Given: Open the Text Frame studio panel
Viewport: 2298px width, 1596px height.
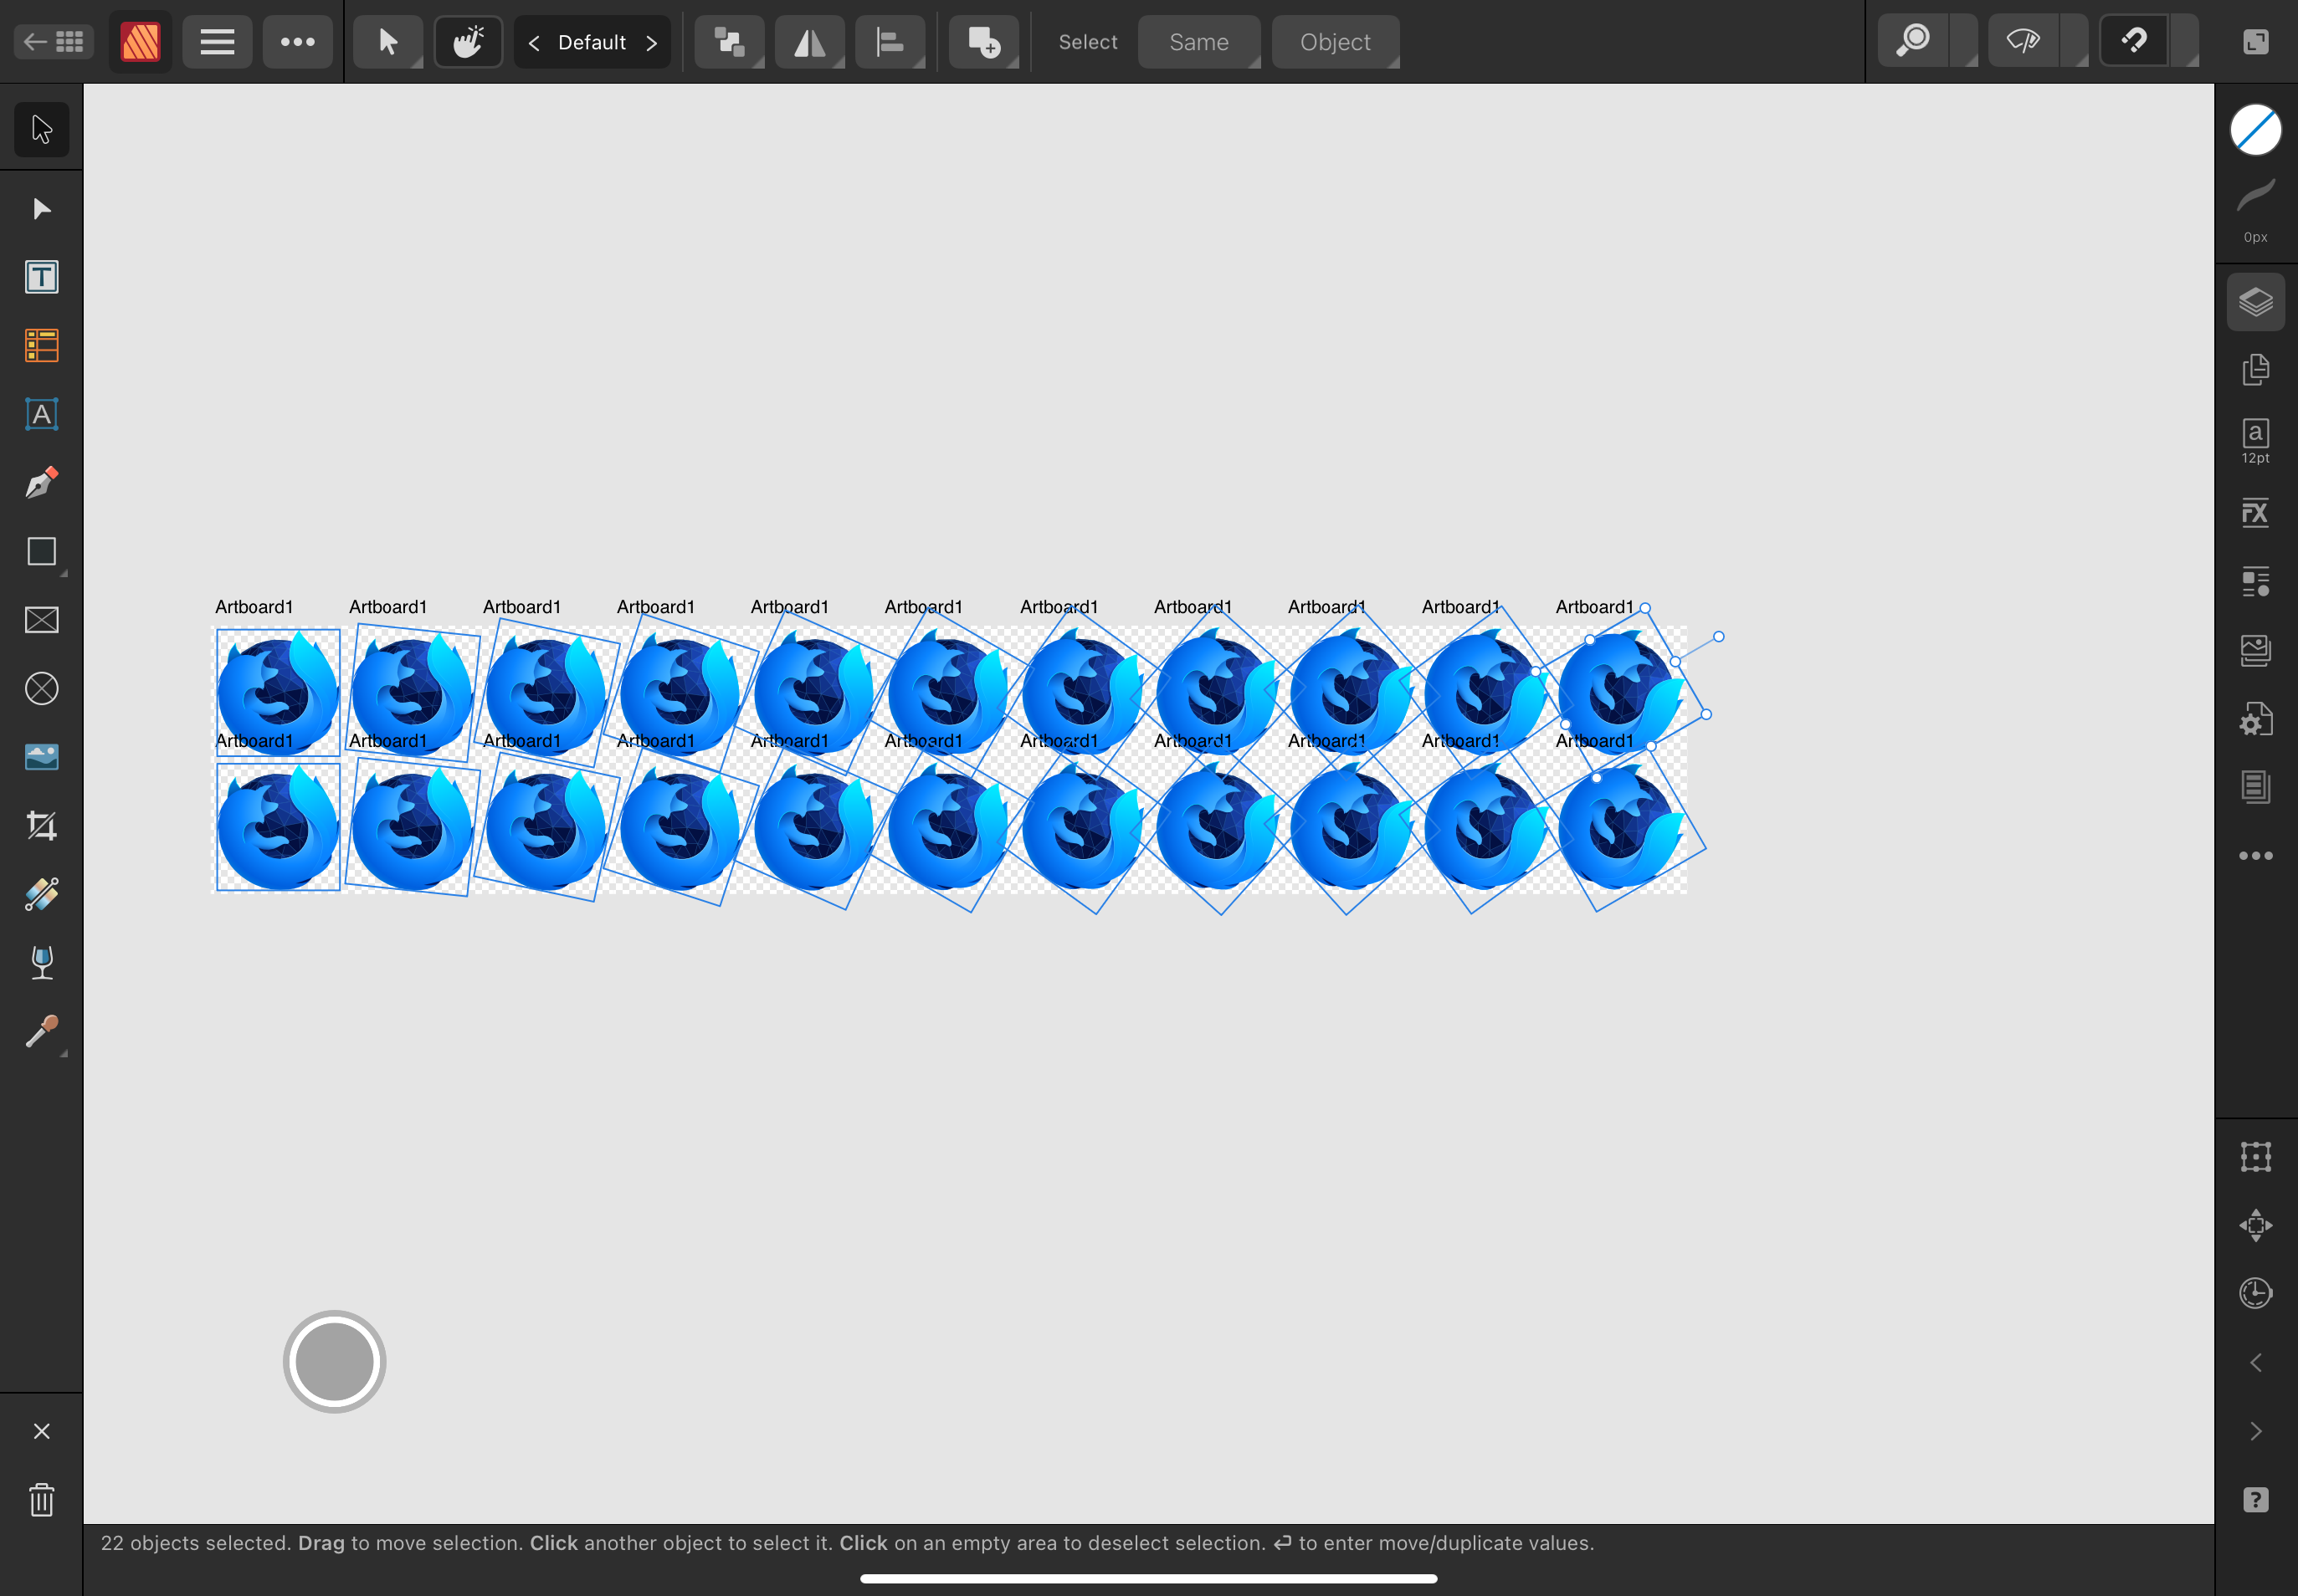Looking at the screenshot, I should click(x=2256, y=787).
